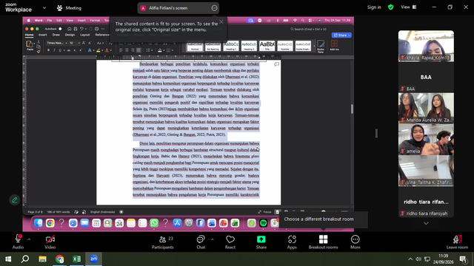Apply the Heading 1 style
This screenshot has height=266, width=474.
pos(231,46)
